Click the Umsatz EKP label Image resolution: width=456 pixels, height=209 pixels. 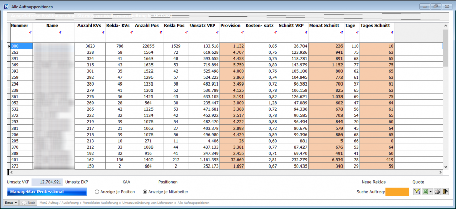coord(77,182)
